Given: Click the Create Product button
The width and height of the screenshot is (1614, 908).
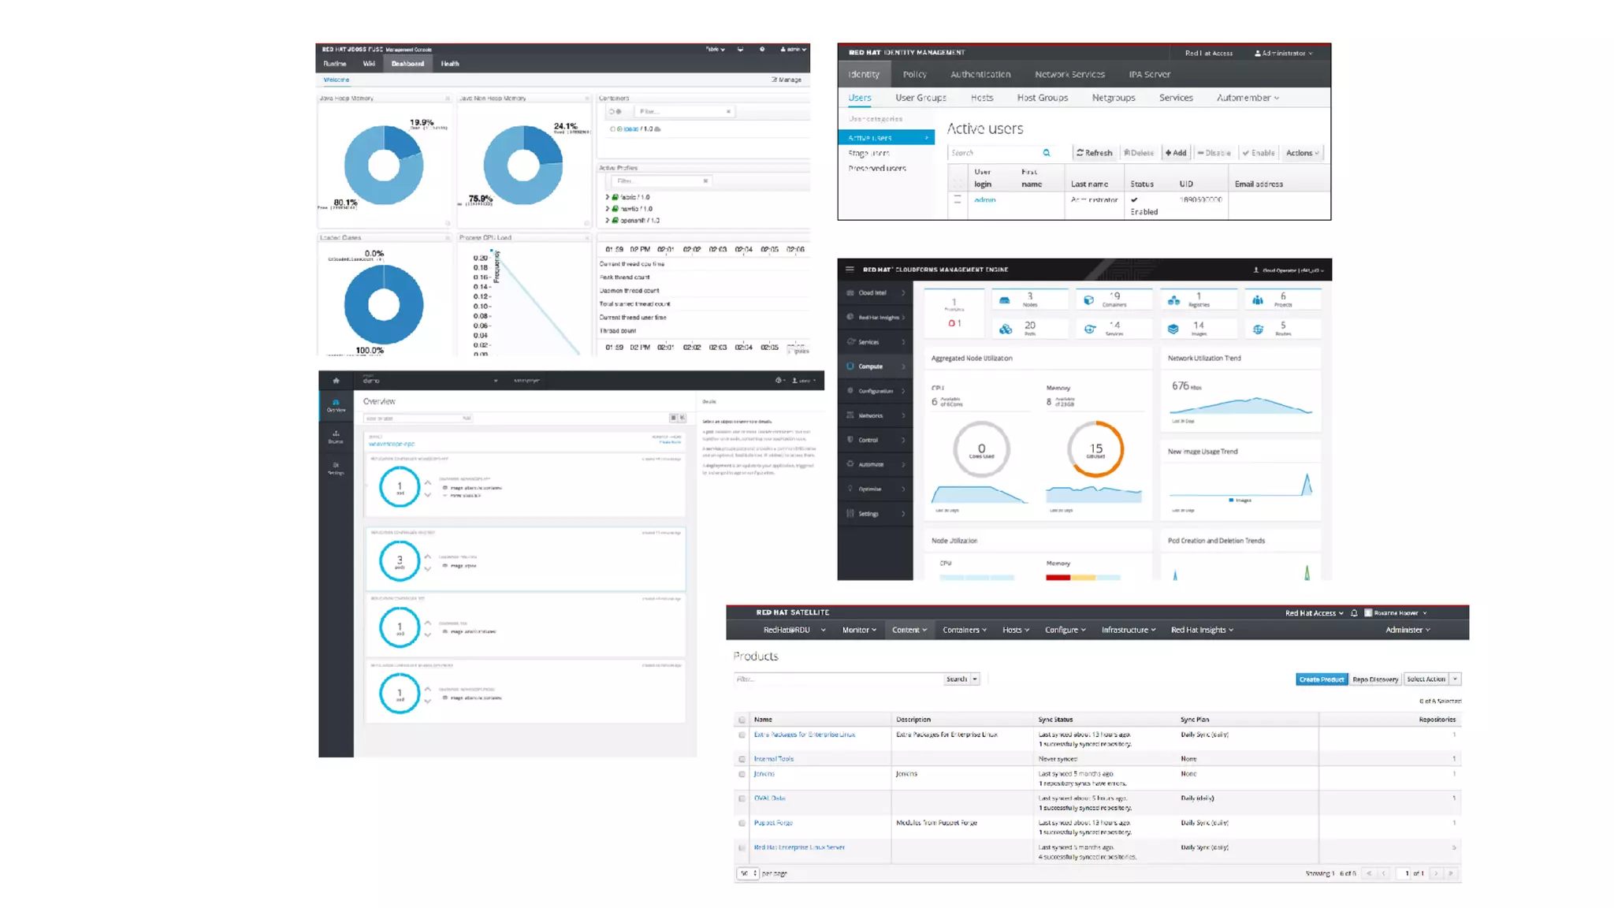Looking at the screenshot, I should 1321,679.
